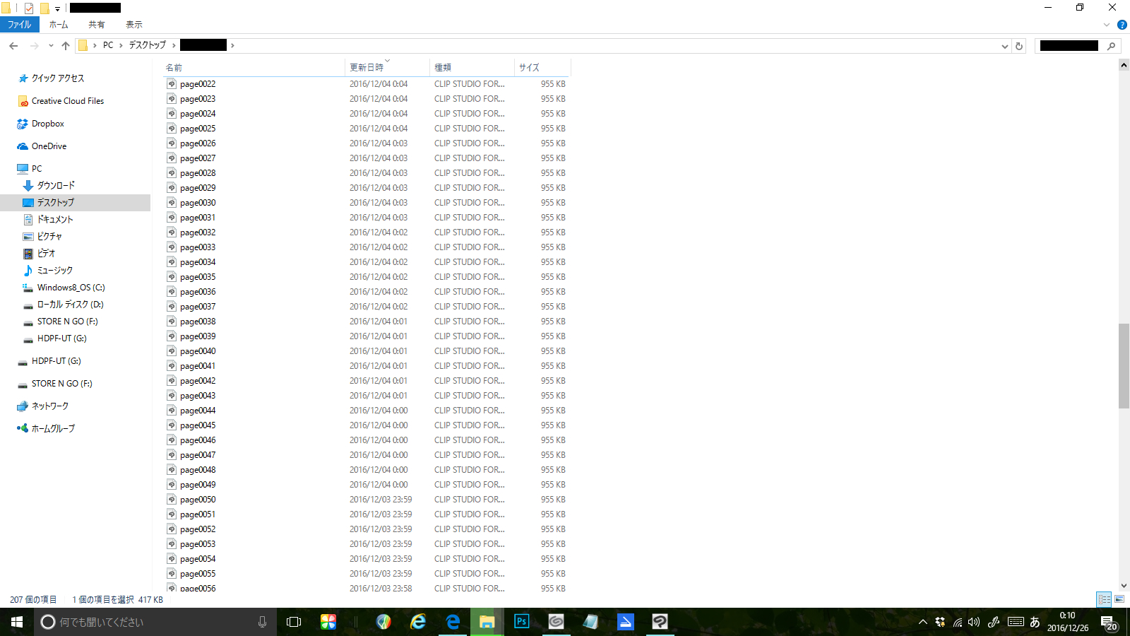Click the Up folder arrow
1130x636 pixels.
pos(66,46)
